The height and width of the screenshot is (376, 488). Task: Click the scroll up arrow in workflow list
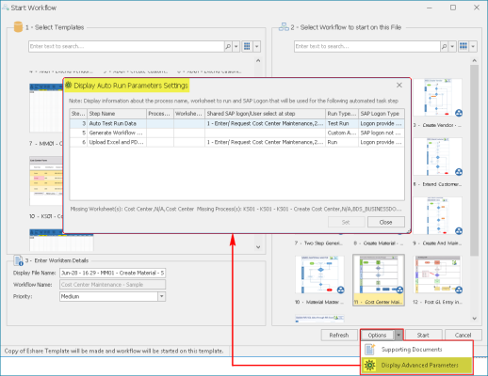point(474,60)
